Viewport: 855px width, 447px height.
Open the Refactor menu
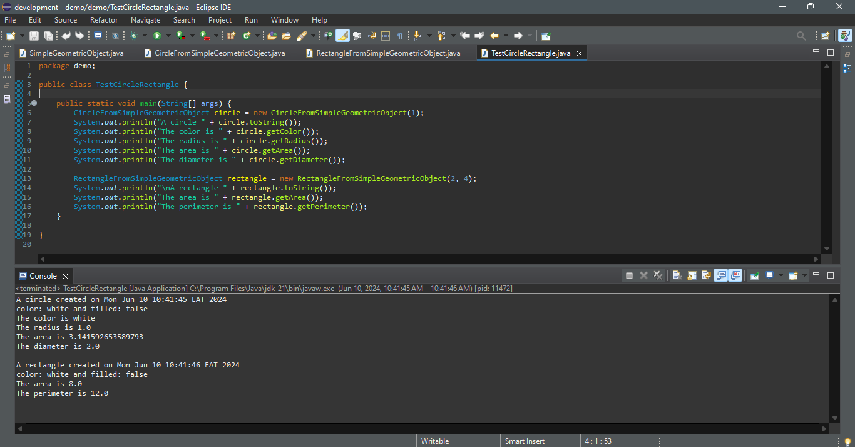(104, 20)
